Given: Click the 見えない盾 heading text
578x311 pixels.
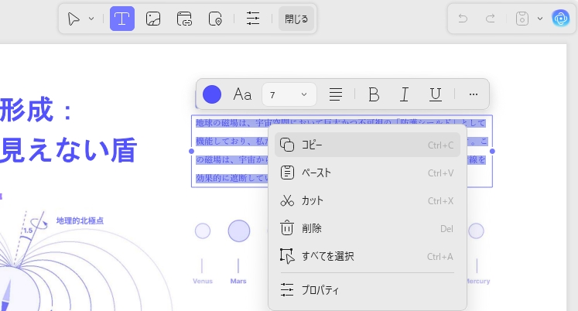Looking at the screenshot, I should click(68, 150).
